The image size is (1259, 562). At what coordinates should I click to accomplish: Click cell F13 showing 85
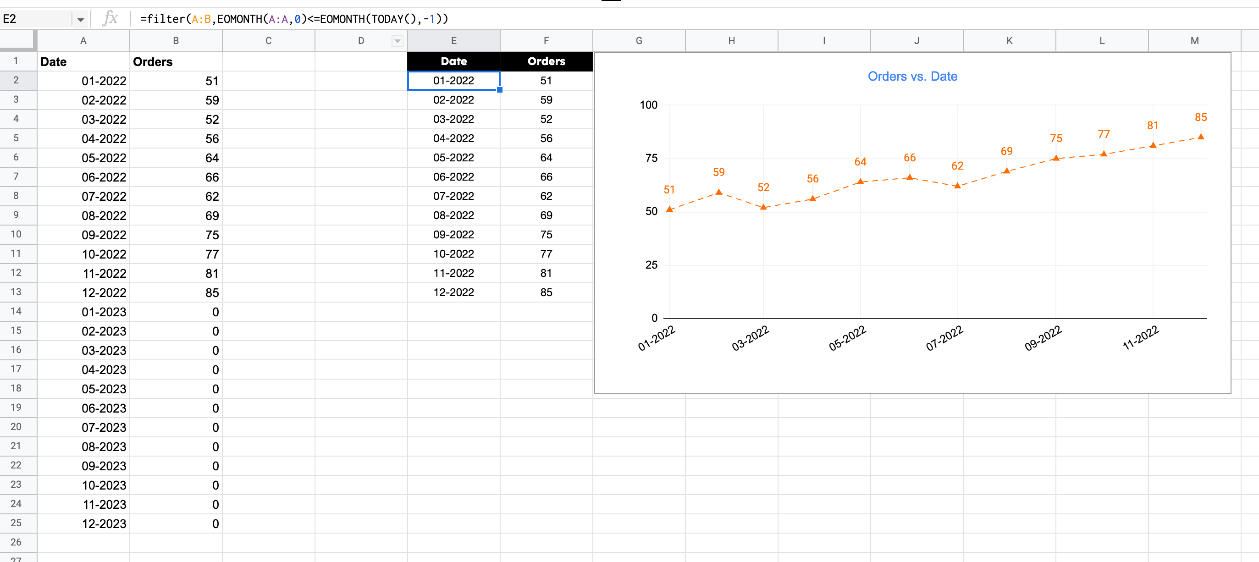pos(547,293)
